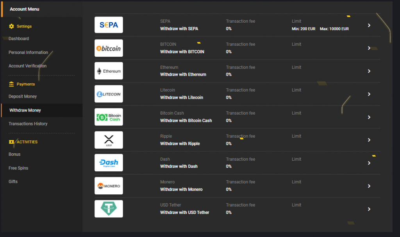Pick Withdraw with Ripple
This screenshot has height=237, width=400.
[x=180, y=144]
